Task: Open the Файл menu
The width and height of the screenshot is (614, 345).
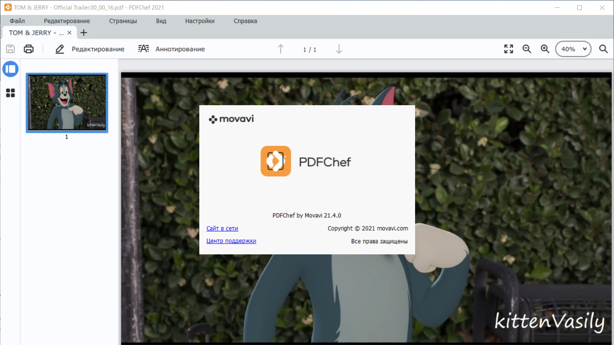Action: point(17,21)
